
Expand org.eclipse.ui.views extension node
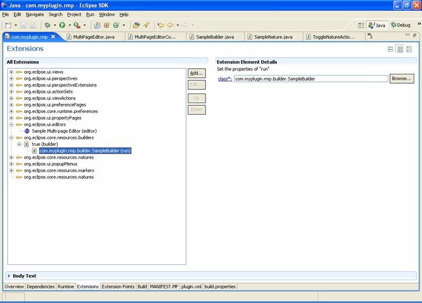[x=11, y=72]
